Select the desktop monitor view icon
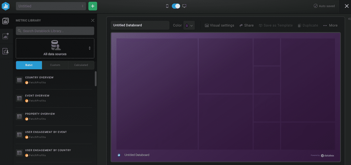351x165 pixels. pyautogui.click(x=184, y=6)
